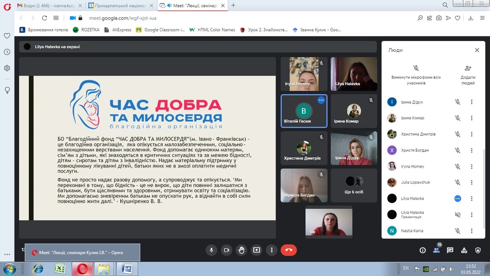The height and width of the screenshot is (276, 490).
Task: Open Excel from the Windows taskbar
Action: coord(60,269)
